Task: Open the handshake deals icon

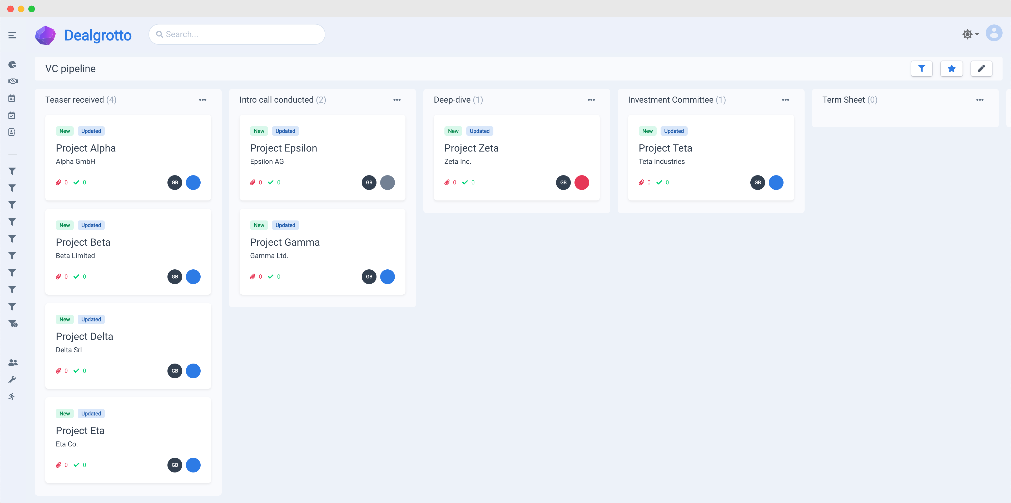Action: 13,81
